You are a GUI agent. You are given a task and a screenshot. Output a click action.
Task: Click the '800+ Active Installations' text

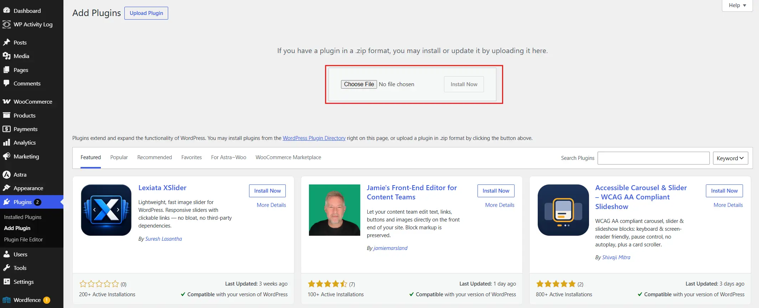[564, 294]
